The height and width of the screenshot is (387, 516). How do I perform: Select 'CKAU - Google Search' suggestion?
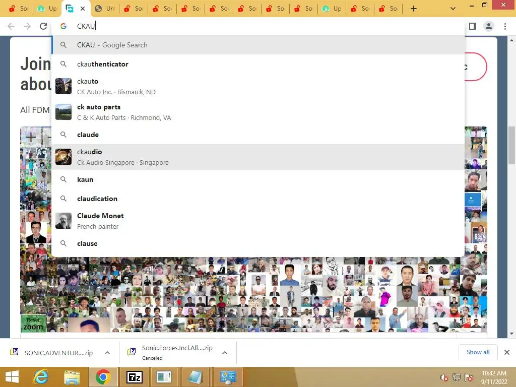pyautogui.click(x=259, y=45)
